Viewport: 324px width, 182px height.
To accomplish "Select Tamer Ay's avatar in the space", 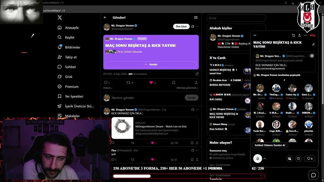I will coord(292,88).
